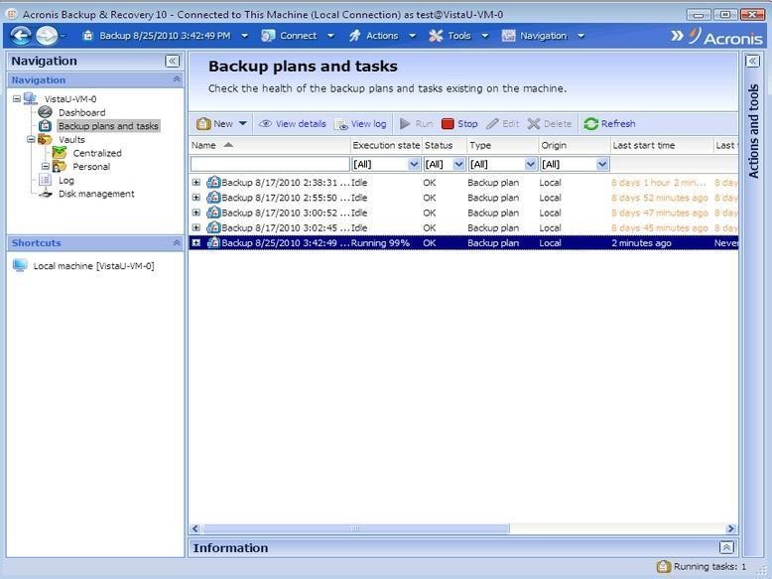Open Type filter dropdown
Image resolution: width=772 pixels, height=579 pixels.
pyautogui.click(x=530, y=164)
